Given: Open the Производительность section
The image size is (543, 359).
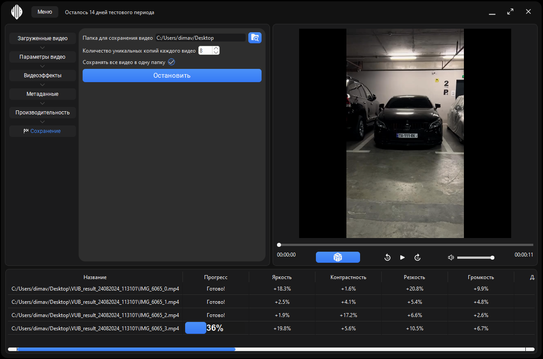Looking at the screenshot, I should coord(42,113).
